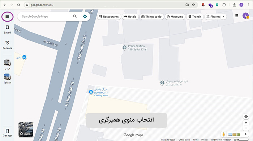Bookmark this page with star icon
This screenshot has height=141, width=253.
[193, 5]
